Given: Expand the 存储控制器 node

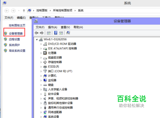Looking at the screenshot, I should (41, 62).
